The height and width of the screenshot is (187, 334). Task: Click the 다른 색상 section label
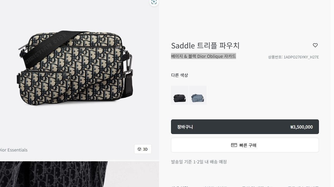[180, 75]
